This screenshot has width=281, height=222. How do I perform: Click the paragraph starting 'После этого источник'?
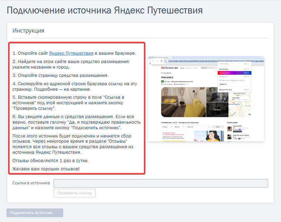click(x=73, y=144)
